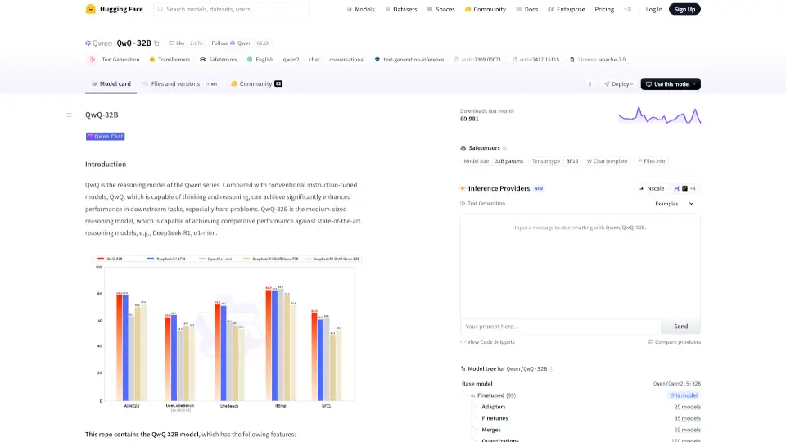Click the Hugging Face logo icon
This screenshot has width=786, height=442.
click(90, 9)
